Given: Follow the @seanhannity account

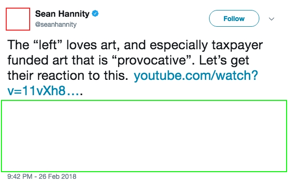Looking at the screenshot, I should pos(234,19).
